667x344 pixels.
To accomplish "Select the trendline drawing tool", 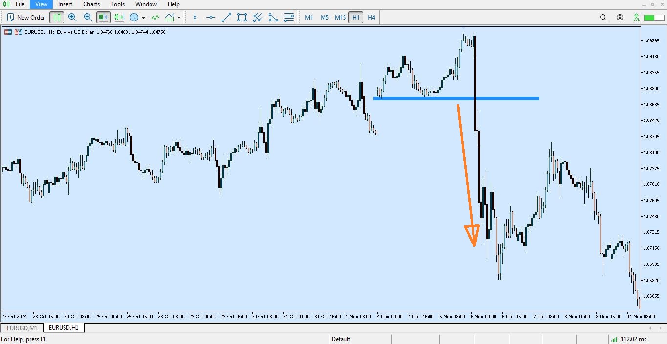I will click(x=226, y=17).
